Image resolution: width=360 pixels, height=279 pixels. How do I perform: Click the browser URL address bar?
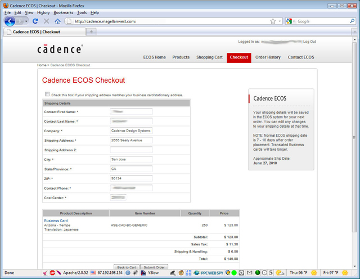point(171,21)
